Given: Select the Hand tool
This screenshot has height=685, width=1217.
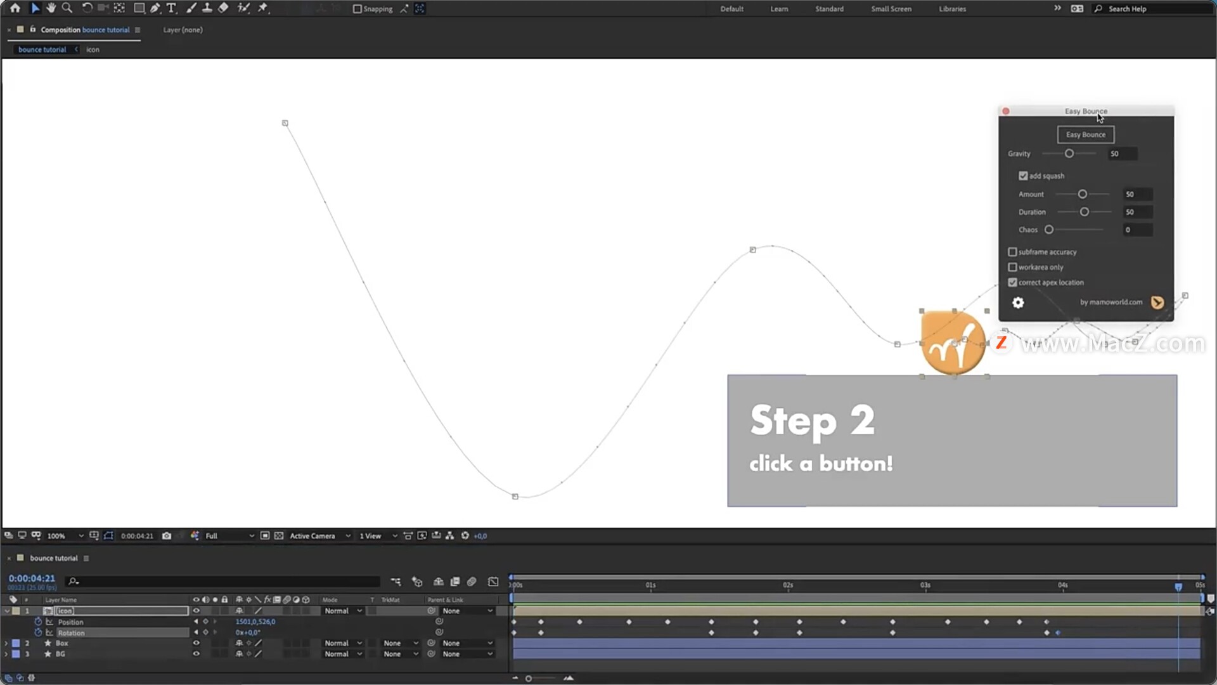Looking at the screenshot, I should [51, 8].
